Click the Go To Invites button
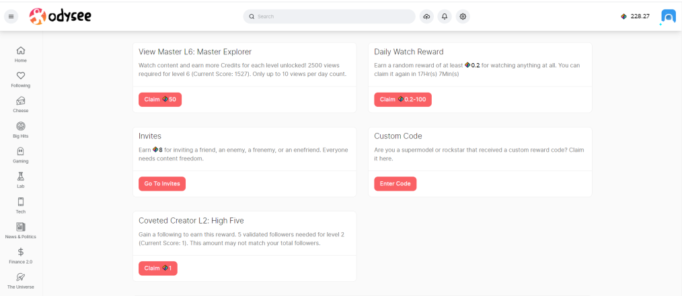Screen dimensions: 682x296 162,184
